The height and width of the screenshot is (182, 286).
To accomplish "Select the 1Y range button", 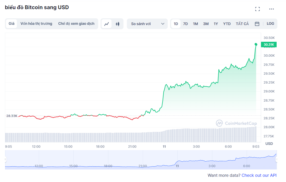I will (216, 24).
